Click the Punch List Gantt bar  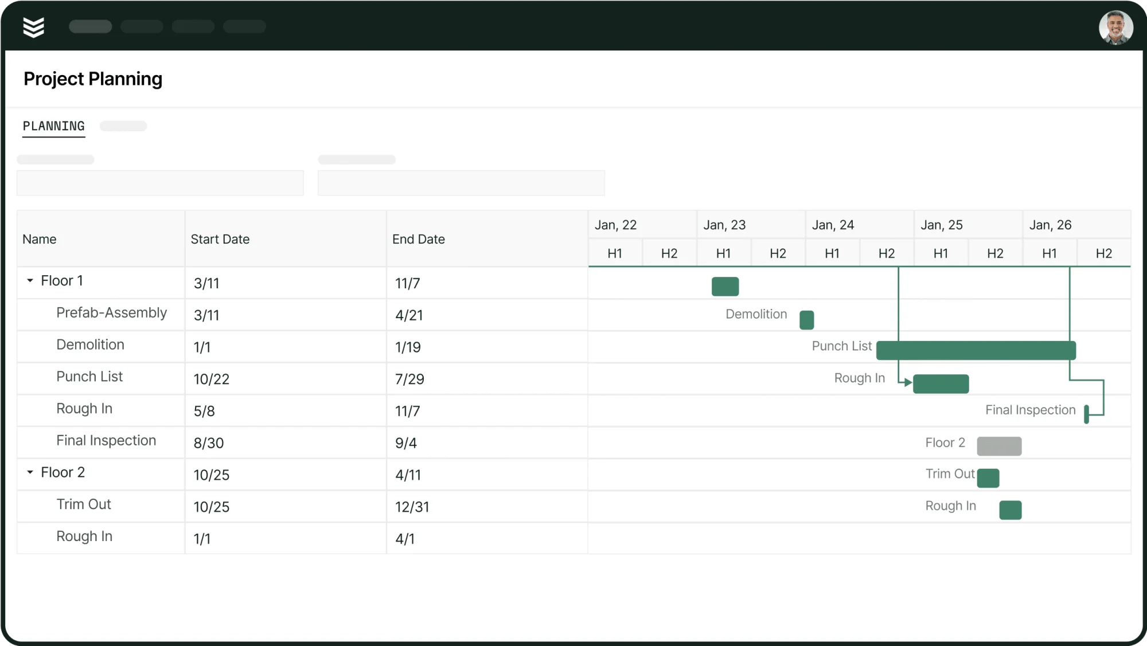point(975,350)
